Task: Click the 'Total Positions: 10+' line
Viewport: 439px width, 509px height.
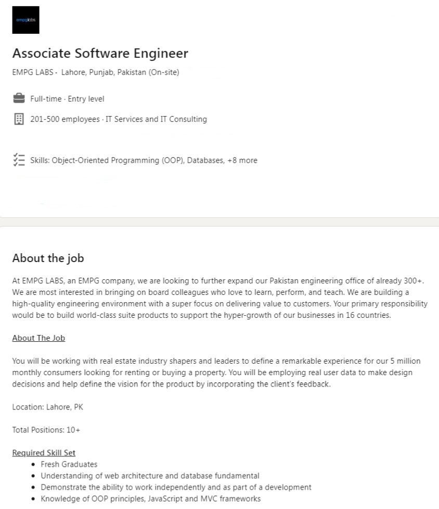Action: click(x=46, y=430)
